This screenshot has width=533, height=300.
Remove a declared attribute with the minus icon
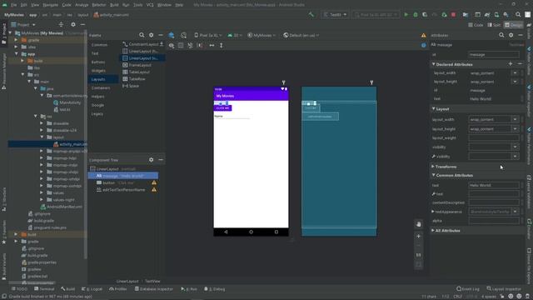520,64
